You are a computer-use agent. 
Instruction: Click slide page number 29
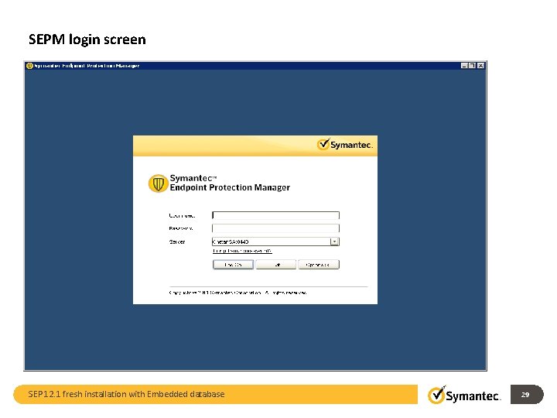tap(525, 395)
